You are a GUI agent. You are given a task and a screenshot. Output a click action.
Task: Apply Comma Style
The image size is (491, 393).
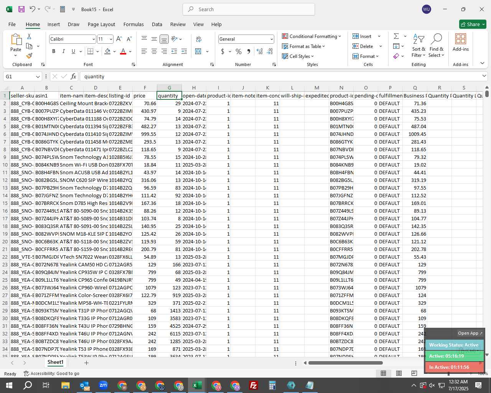pos(249,51)
